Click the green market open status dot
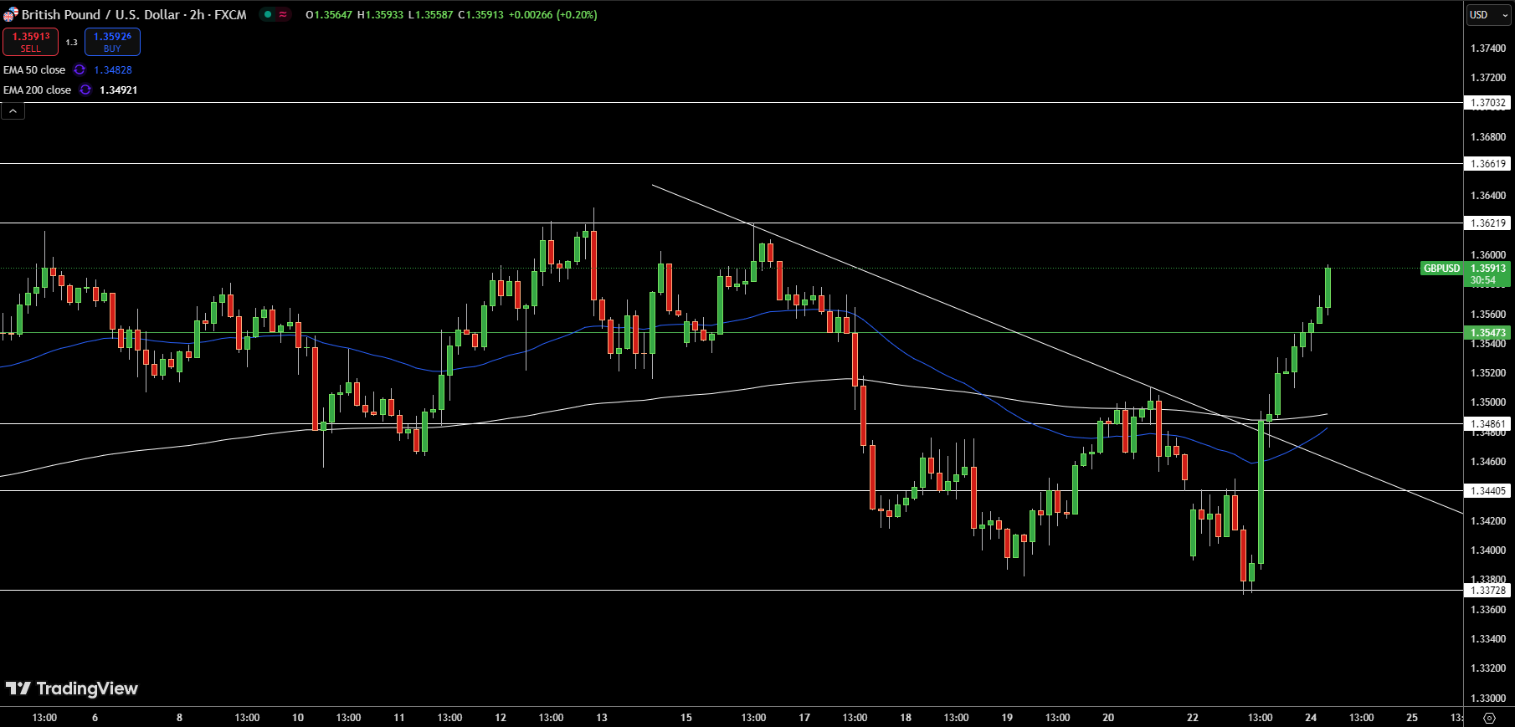Image resolution: width=1515 pixels, height=727 pixels. [268, 14]
